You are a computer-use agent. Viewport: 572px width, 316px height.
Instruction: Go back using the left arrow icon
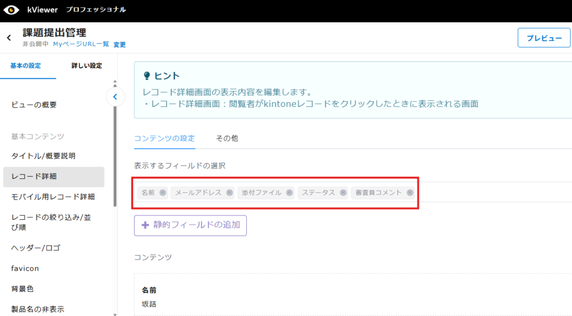point(9,38)
